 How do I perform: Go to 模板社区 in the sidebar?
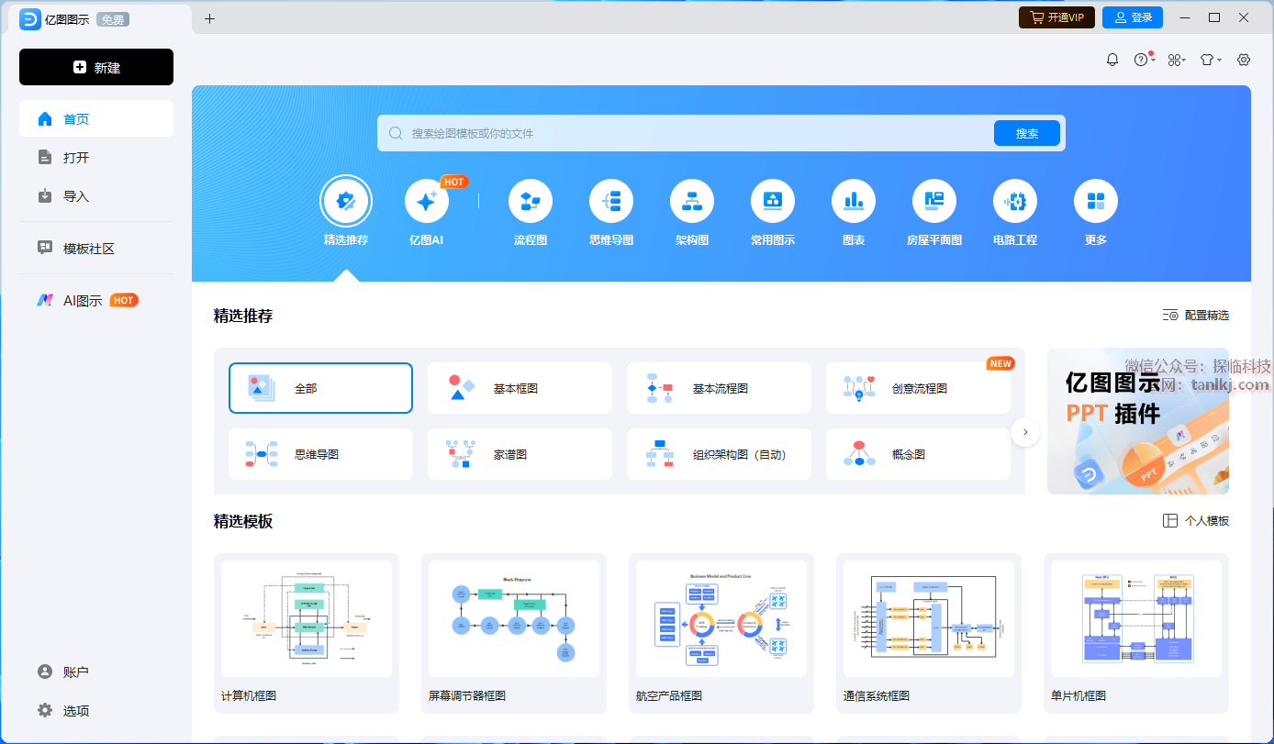pos(88,249)
